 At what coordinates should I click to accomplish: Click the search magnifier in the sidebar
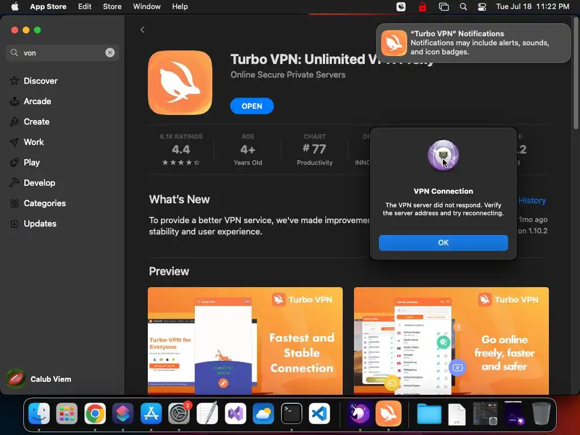14,53
